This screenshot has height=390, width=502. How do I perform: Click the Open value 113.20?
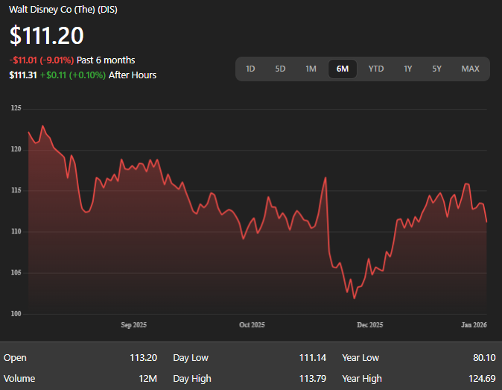[x=144, y=358]
